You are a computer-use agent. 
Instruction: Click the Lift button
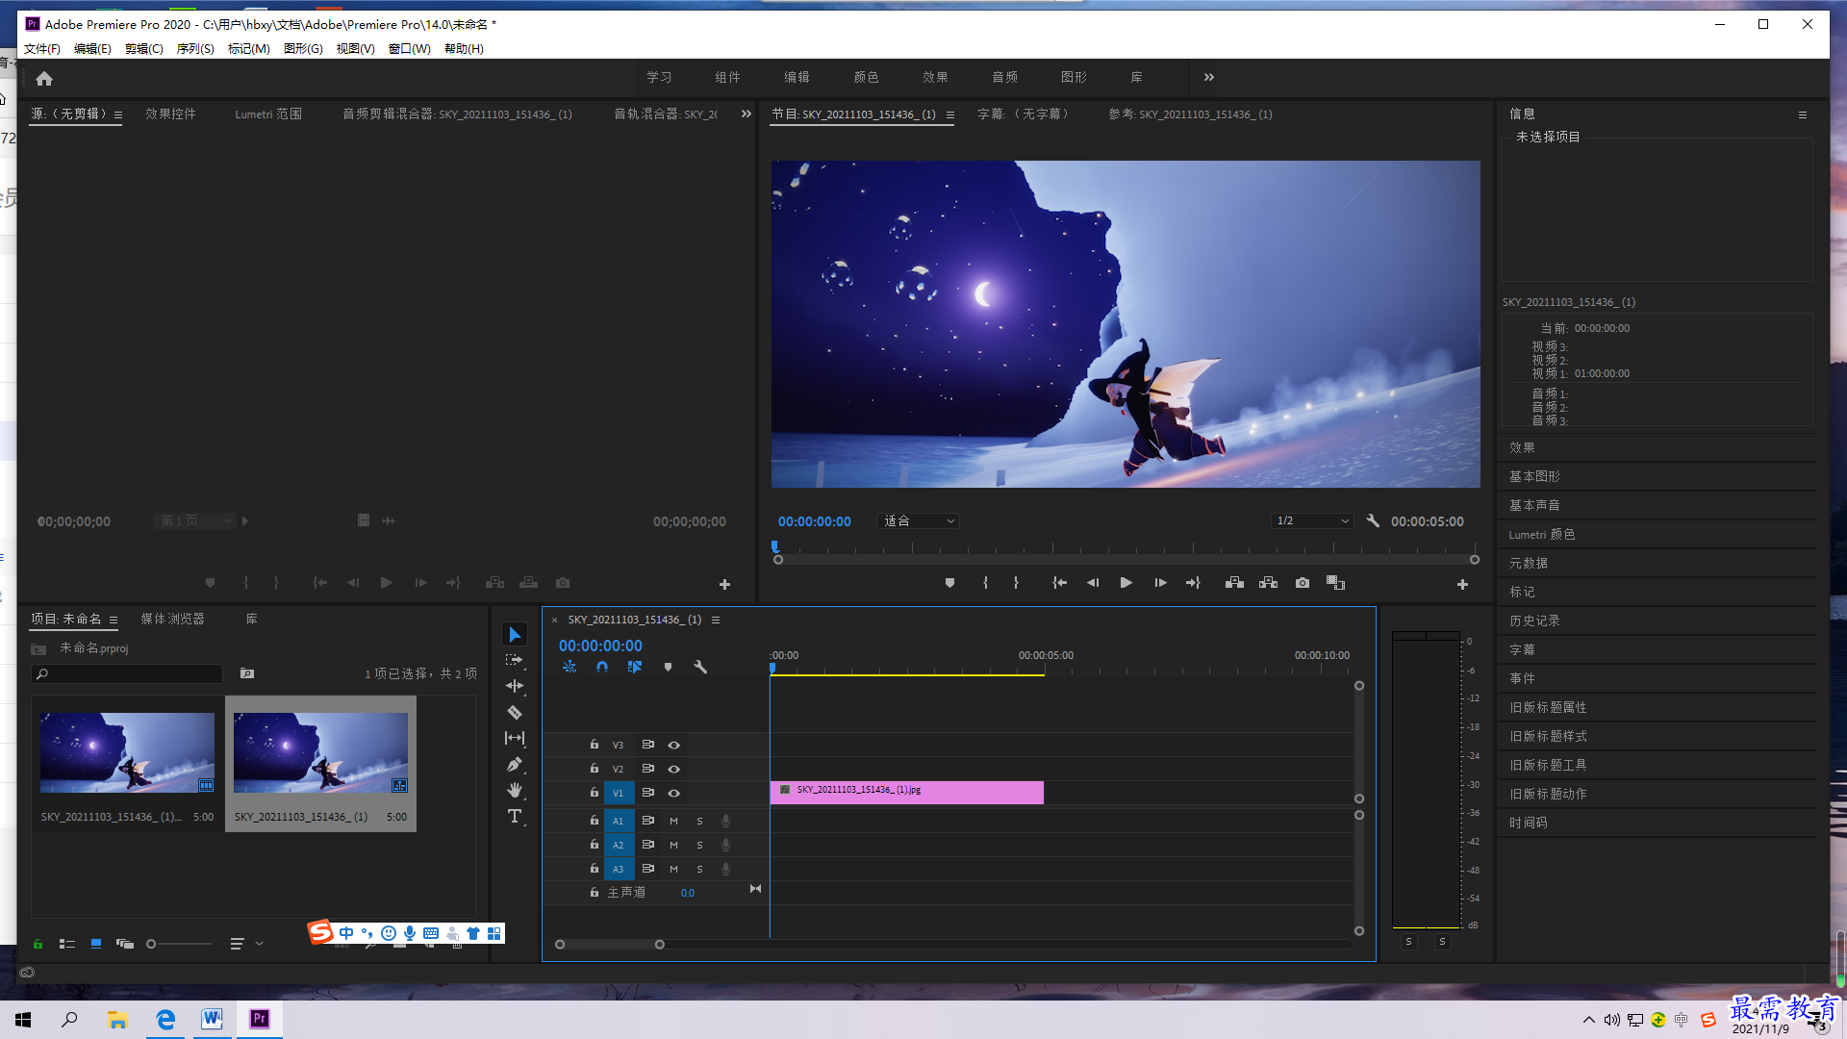tap(1234, 582)
